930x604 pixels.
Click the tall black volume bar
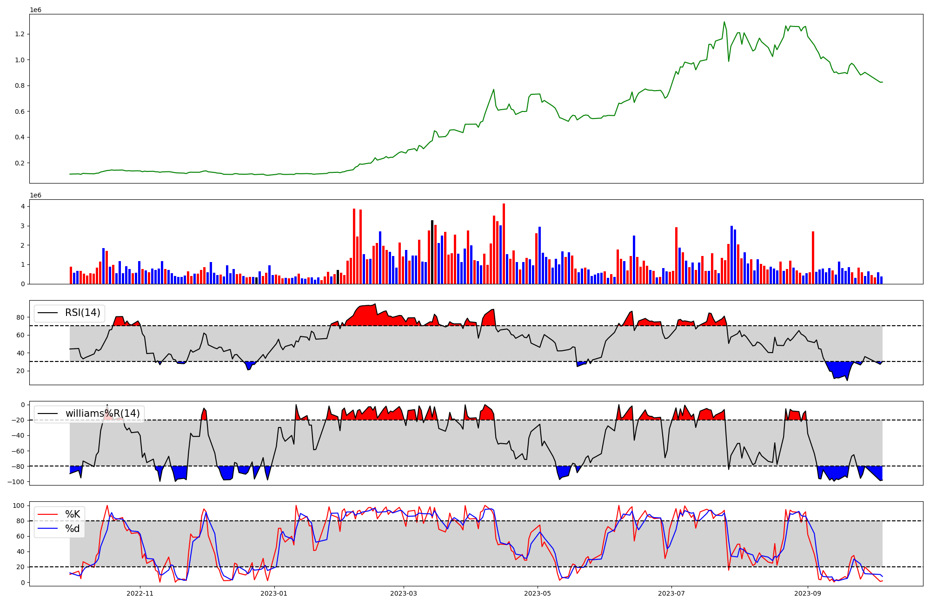coord(432,252)
